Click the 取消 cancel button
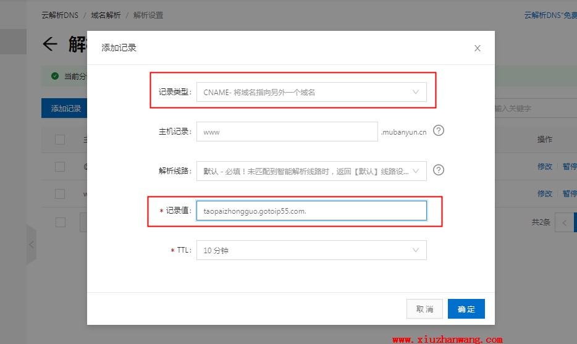The image size is (577, 344). tap(424, 309)
